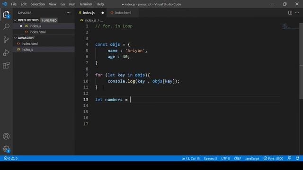Click the VS Code logo icon
303x170 pixels.
(x=5, y=4)
